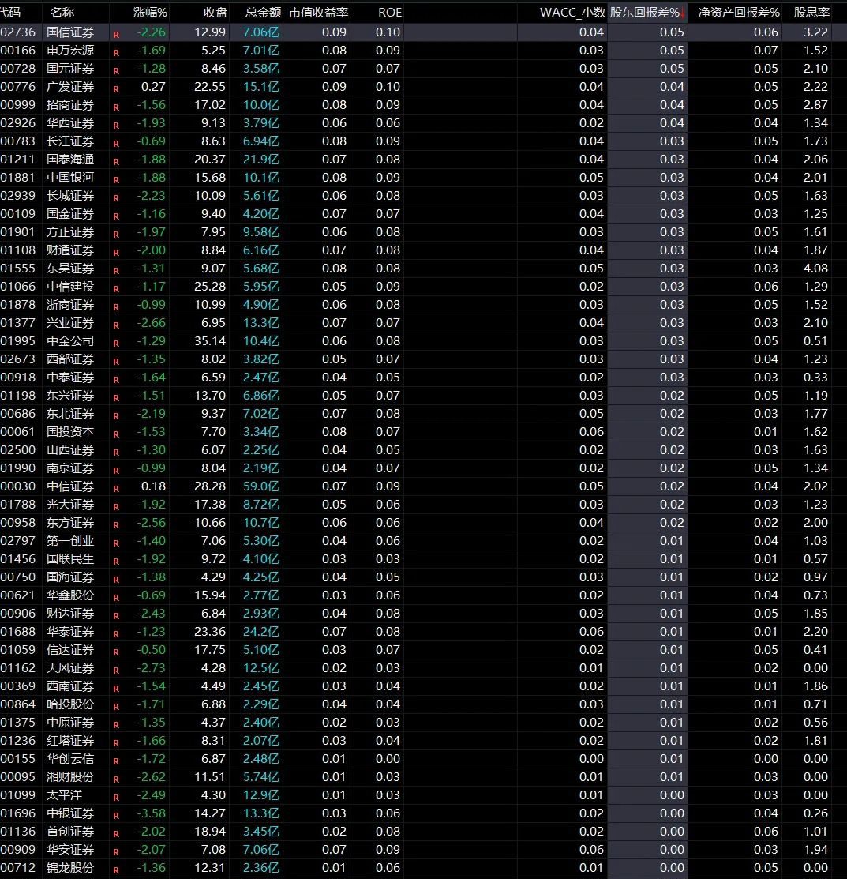Select the 长江证券 stock name
The image size is (847, 879).
click(x=70, y=141)
